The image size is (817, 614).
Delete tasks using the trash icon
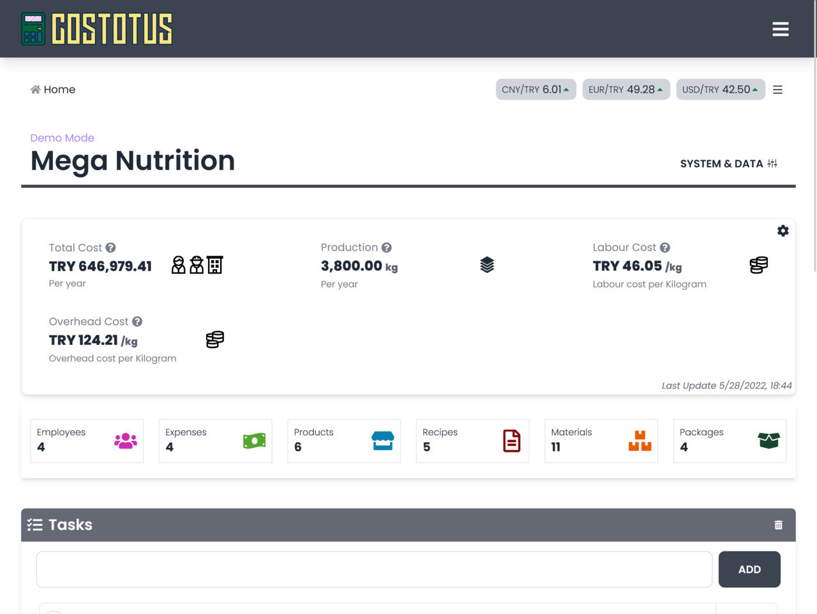(x=778, y=525)
